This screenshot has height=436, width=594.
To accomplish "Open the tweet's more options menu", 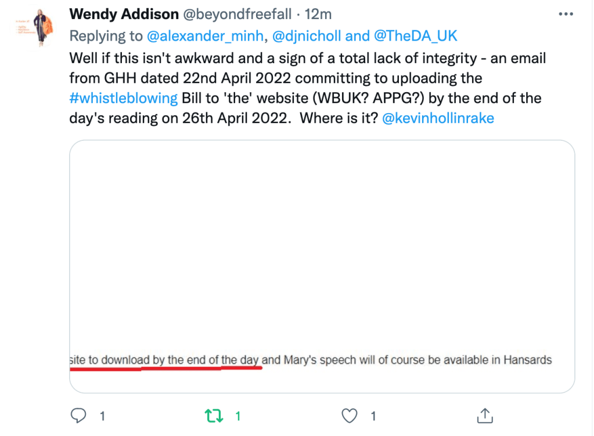I will pyautogui.click(x=566, y=14).
